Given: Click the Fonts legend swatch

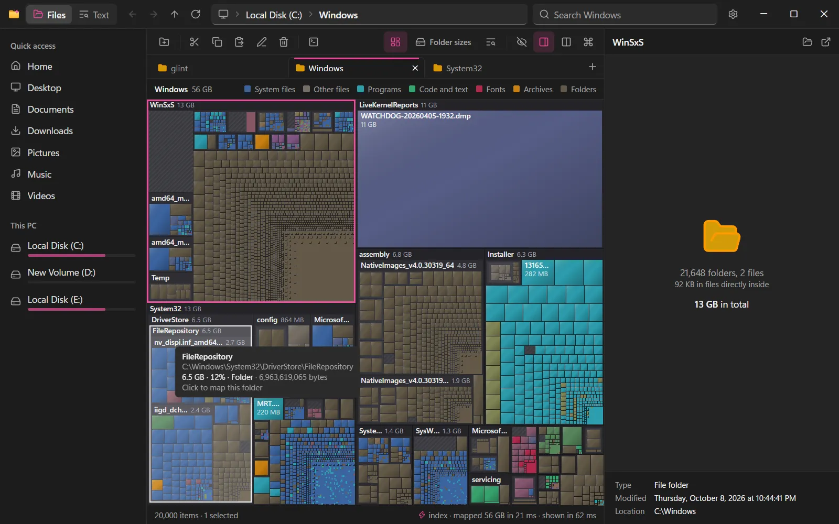Looking at the screenshot, I should coord(479,89).
